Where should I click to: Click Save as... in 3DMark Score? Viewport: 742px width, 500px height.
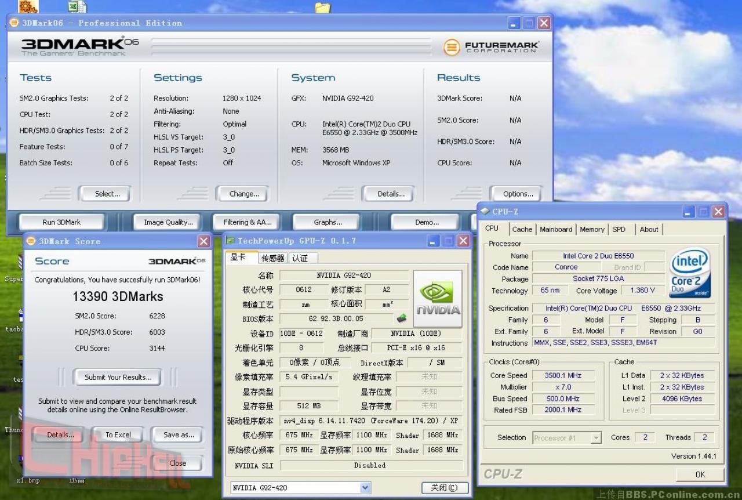point(179,434)
